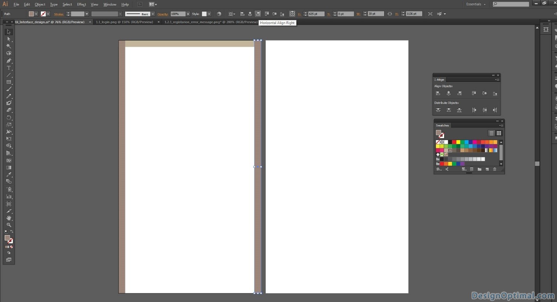Select the Pen tool

pyautogui.click(x=9, y=61)
